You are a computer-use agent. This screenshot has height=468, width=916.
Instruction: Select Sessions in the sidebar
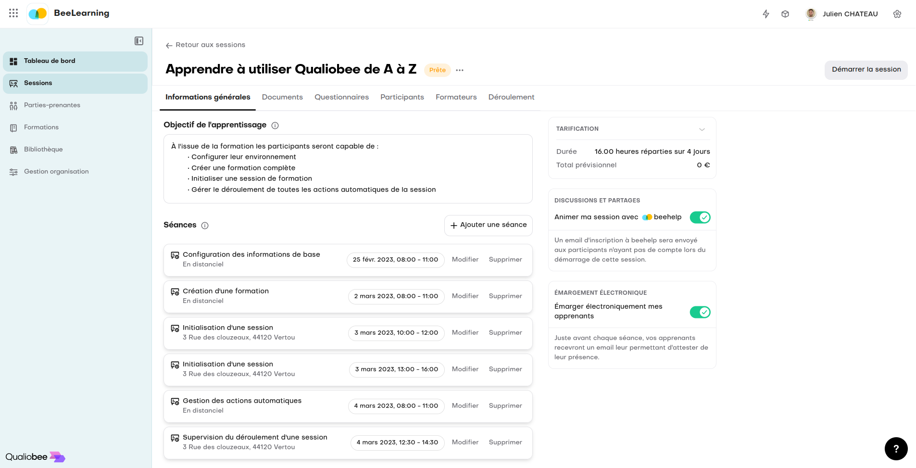(75, 83)
